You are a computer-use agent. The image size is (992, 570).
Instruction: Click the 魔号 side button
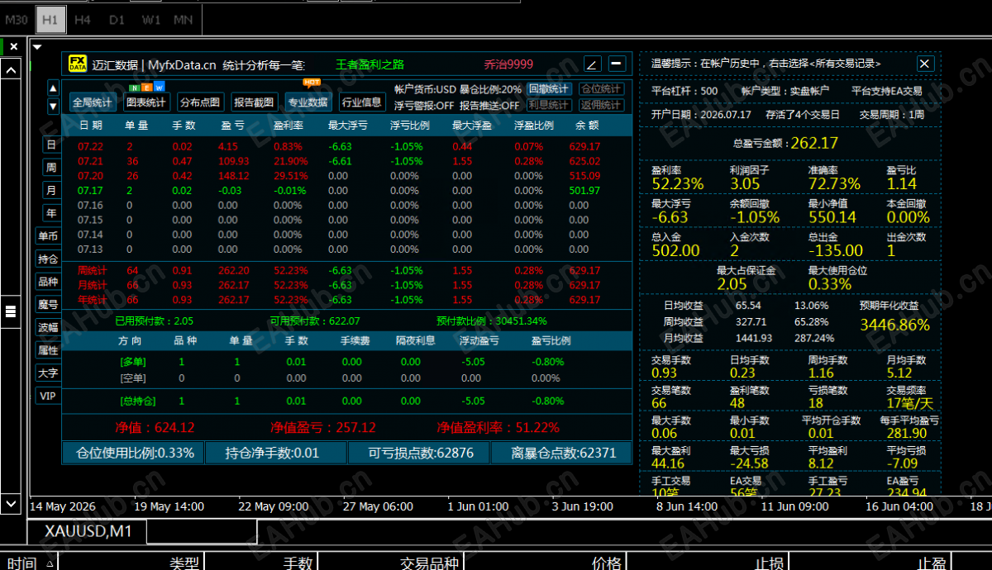tap(49, 304)
